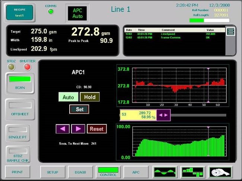This screenshot has height=181, width=242.
Task: Open the APC Auto status box
Action: (x=77, y=13)
